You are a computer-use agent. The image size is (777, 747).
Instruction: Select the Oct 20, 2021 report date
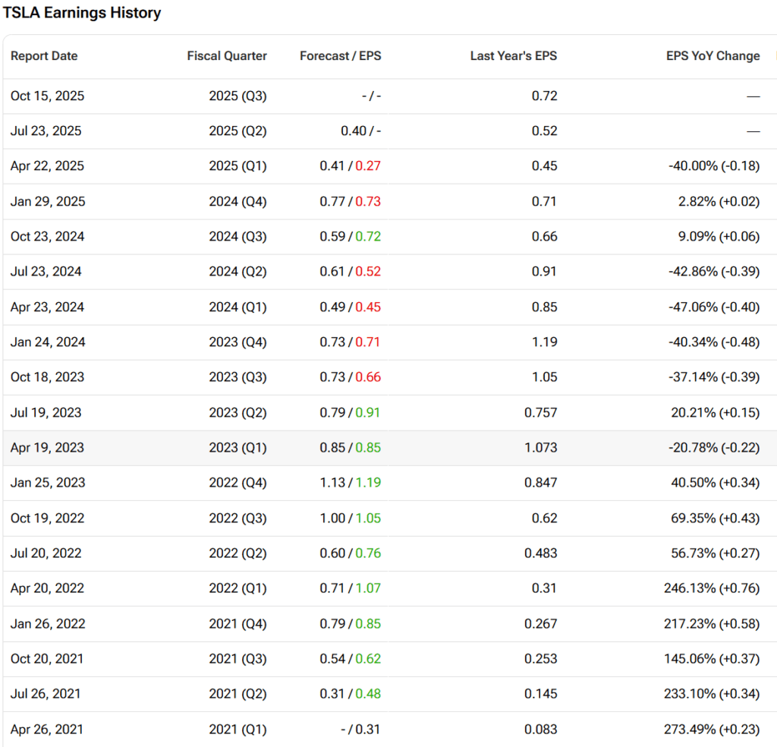(x=47, y=659)
